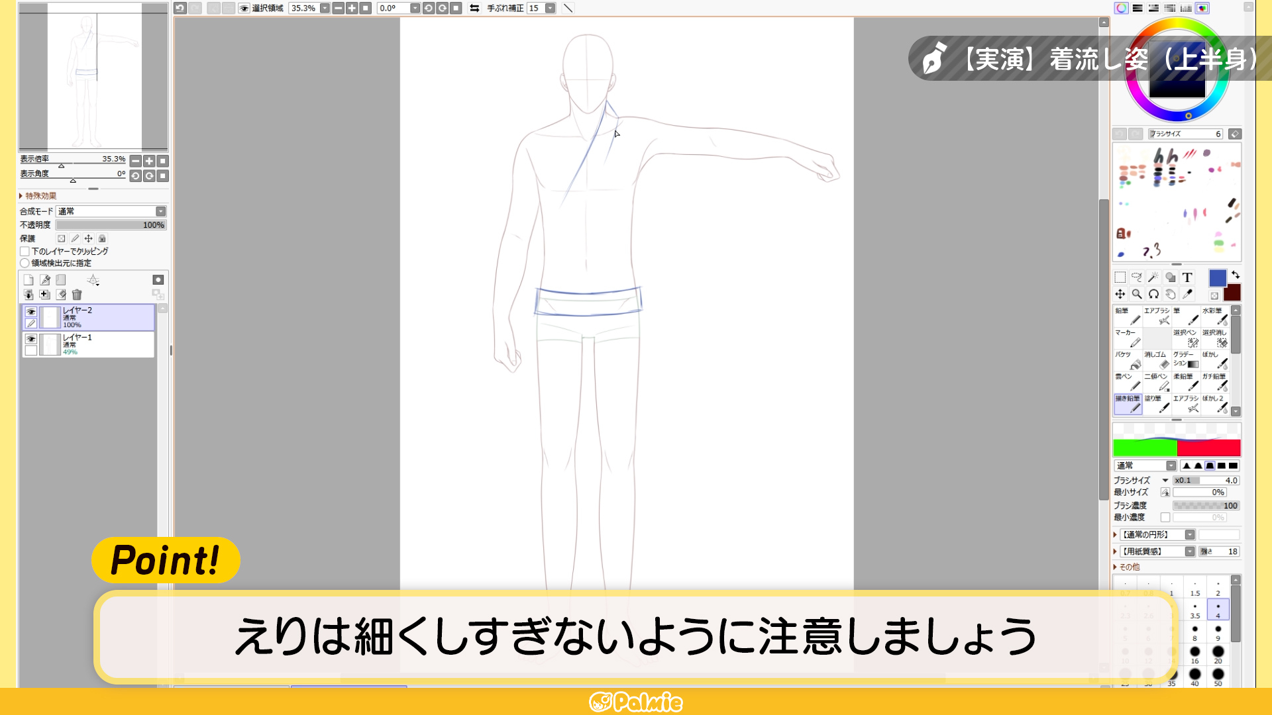Screen dimensions: 1272x715
Task: Open the 合成モード blend mode dropdown
Action: coord(111,211)
